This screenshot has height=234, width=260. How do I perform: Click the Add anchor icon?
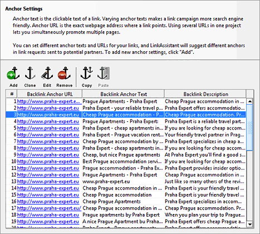(x=13, y=73)
